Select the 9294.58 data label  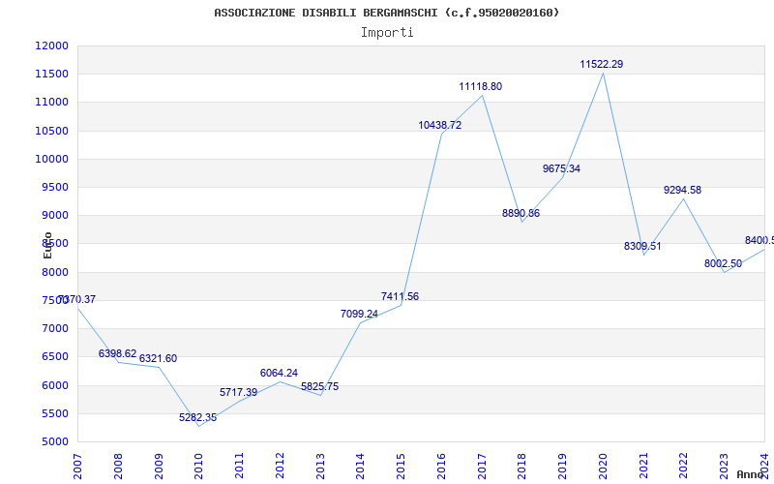click(682, 190)
